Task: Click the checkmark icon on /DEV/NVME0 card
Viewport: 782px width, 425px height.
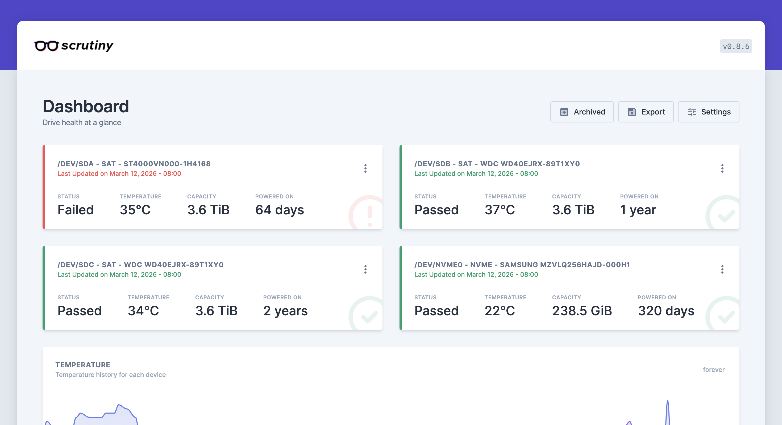Action: [725, 313]
